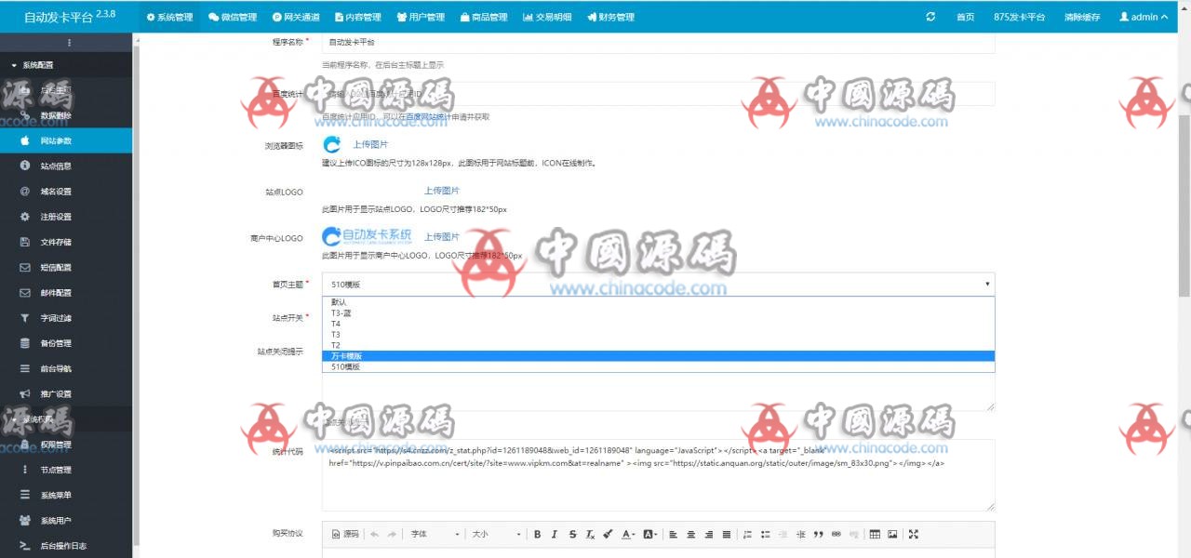This screenshot has height=558, width=1191.
Task: Click 上传图片 for 站点LOGO
Action: coord(442,191)
